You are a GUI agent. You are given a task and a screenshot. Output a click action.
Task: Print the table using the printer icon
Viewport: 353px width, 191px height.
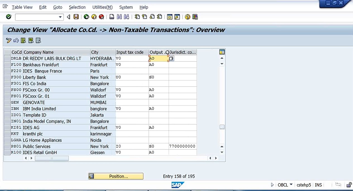(112, 17)
